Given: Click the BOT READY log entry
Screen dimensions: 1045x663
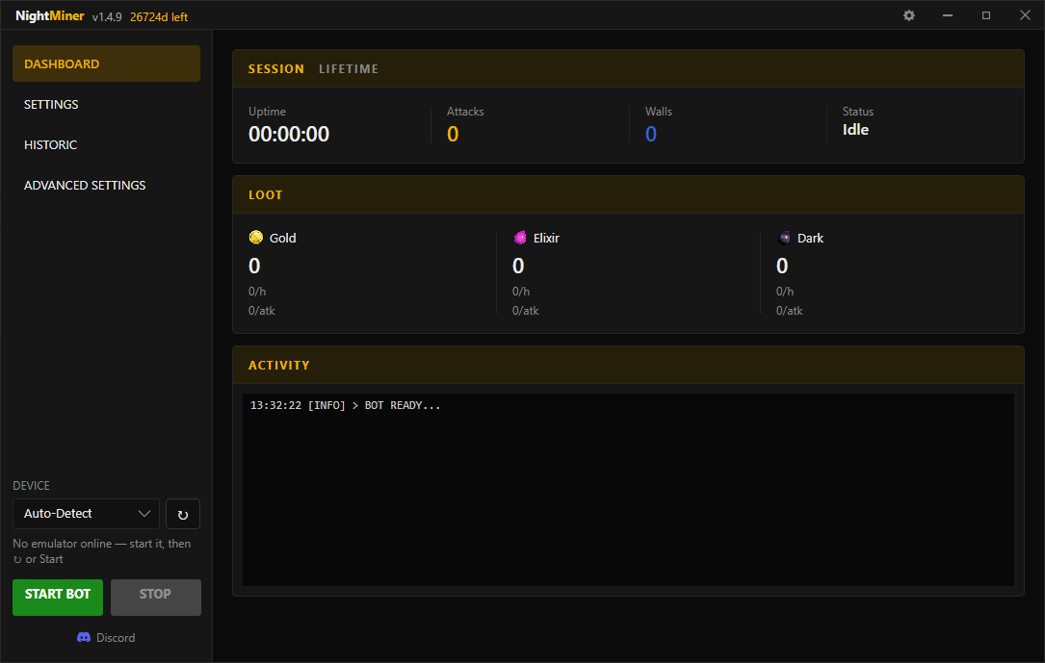Looking at the screenshot, I should pos(345,405).
